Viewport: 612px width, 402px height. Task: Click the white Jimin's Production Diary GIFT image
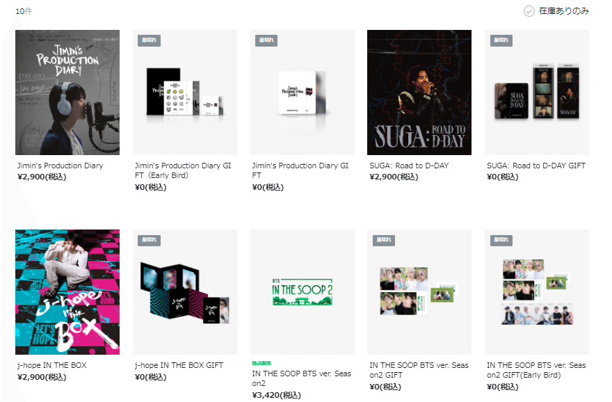click(x=303, y=93)
